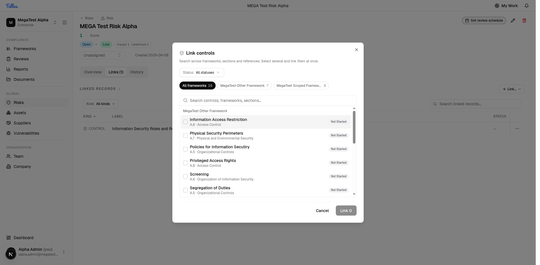Click the Risk warning breadcrumb icon

pyautogui.click(x=103, y=18)
